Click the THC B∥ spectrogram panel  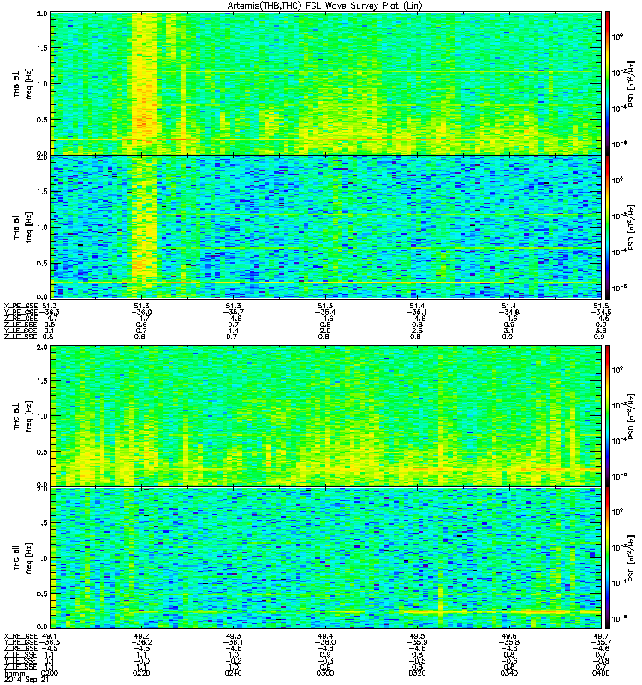click(x=326, y=558)
